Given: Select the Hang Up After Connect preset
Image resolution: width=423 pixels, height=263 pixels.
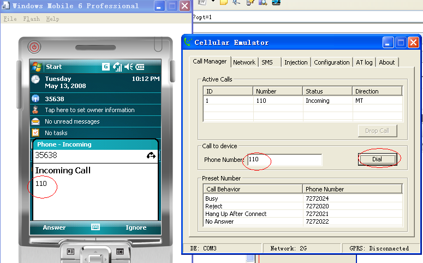Looking at the screenshot, I should coord(303,214).
